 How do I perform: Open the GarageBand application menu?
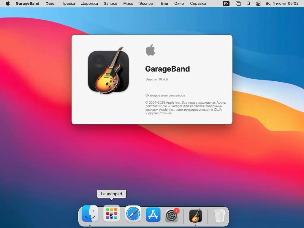click(x=27, y=4)
